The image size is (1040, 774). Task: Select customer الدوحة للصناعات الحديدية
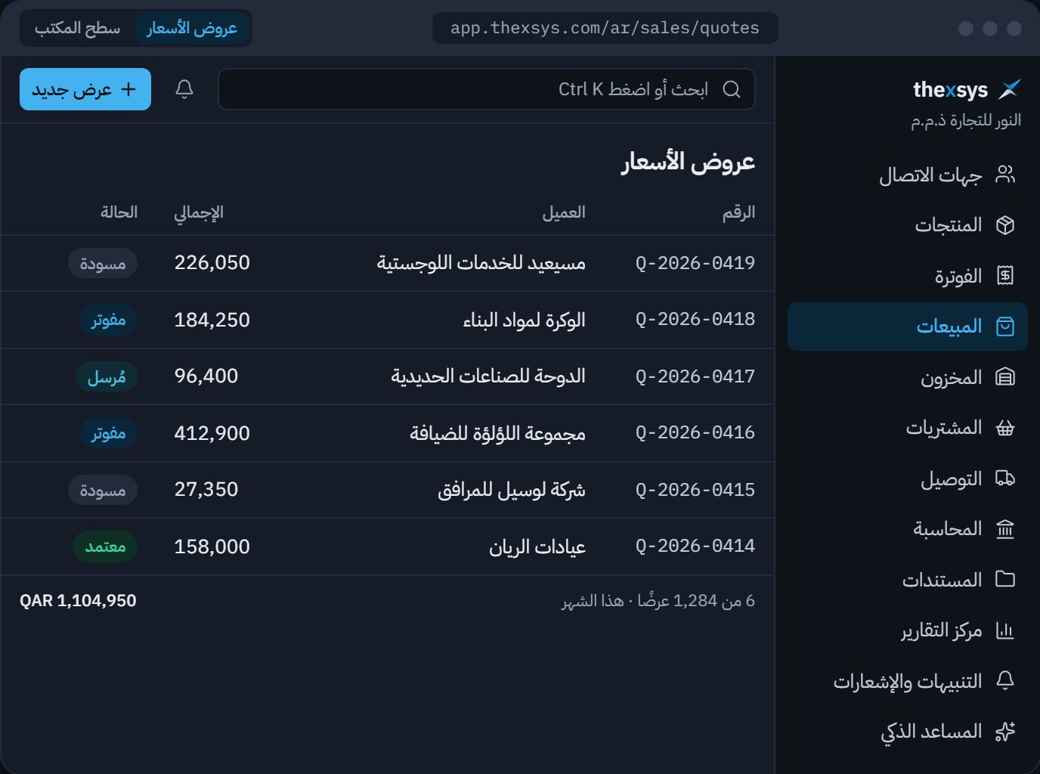coord(488,376)
